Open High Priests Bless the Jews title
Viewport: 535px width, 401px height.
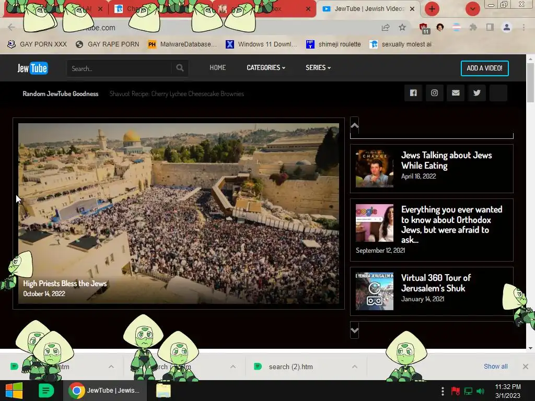click(65, 284)
